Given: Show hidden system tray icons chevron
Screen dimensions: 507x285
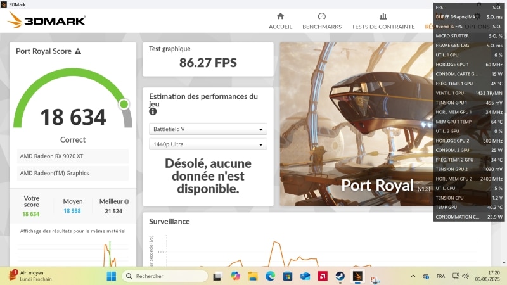Looking at the screenshot, I should point(413,276).
